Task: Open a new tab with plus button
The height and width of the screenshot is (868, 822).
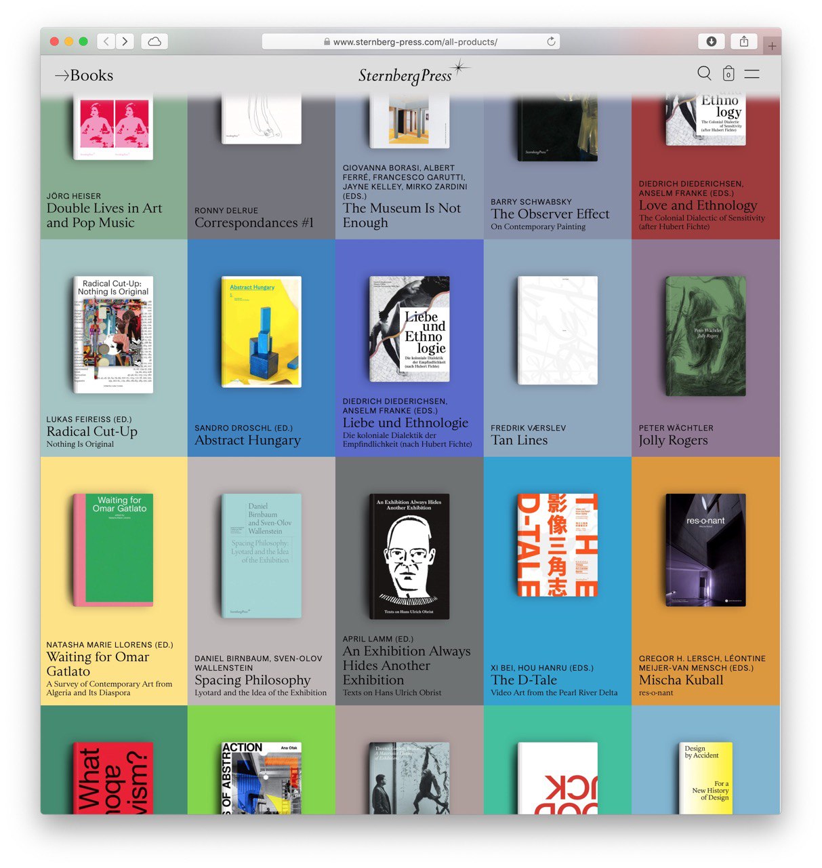Action: (772, 46)
